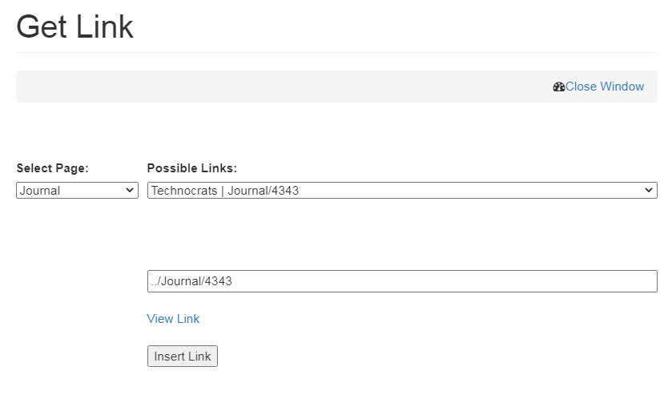Focus the link path text field

(402, 281)
